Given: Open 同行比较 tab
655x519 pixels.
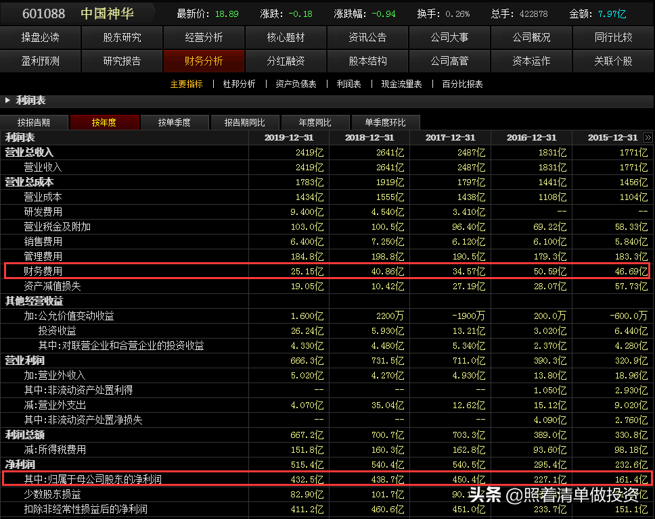Looking at the screenshot, I should 613,38.
